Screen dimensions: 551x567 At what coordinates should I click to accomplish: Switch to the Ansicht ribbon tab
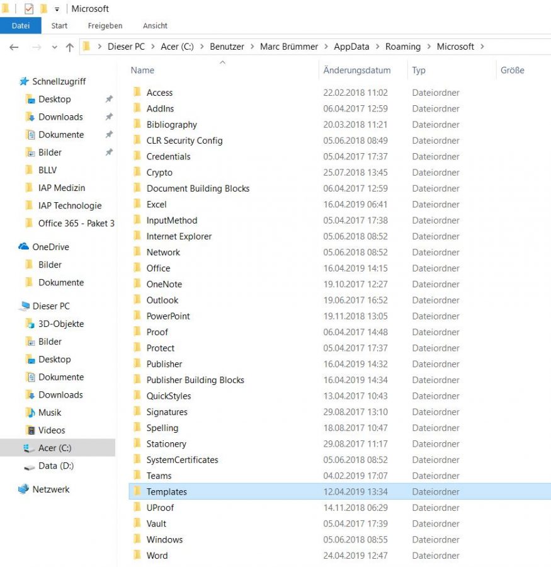tap(154, 26)
